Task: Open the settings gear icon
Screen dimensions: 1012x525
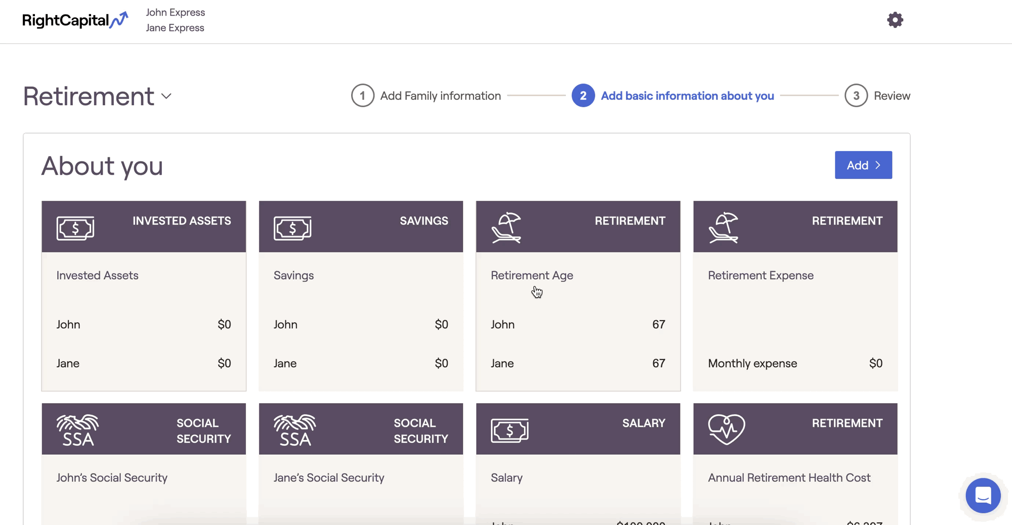Action: coord(895,20)
